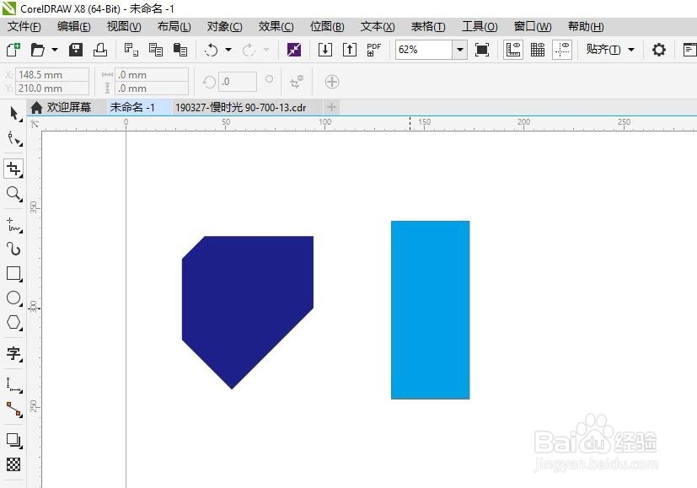
Task: Click the Redo arrow
Action: tap(249, 50)
